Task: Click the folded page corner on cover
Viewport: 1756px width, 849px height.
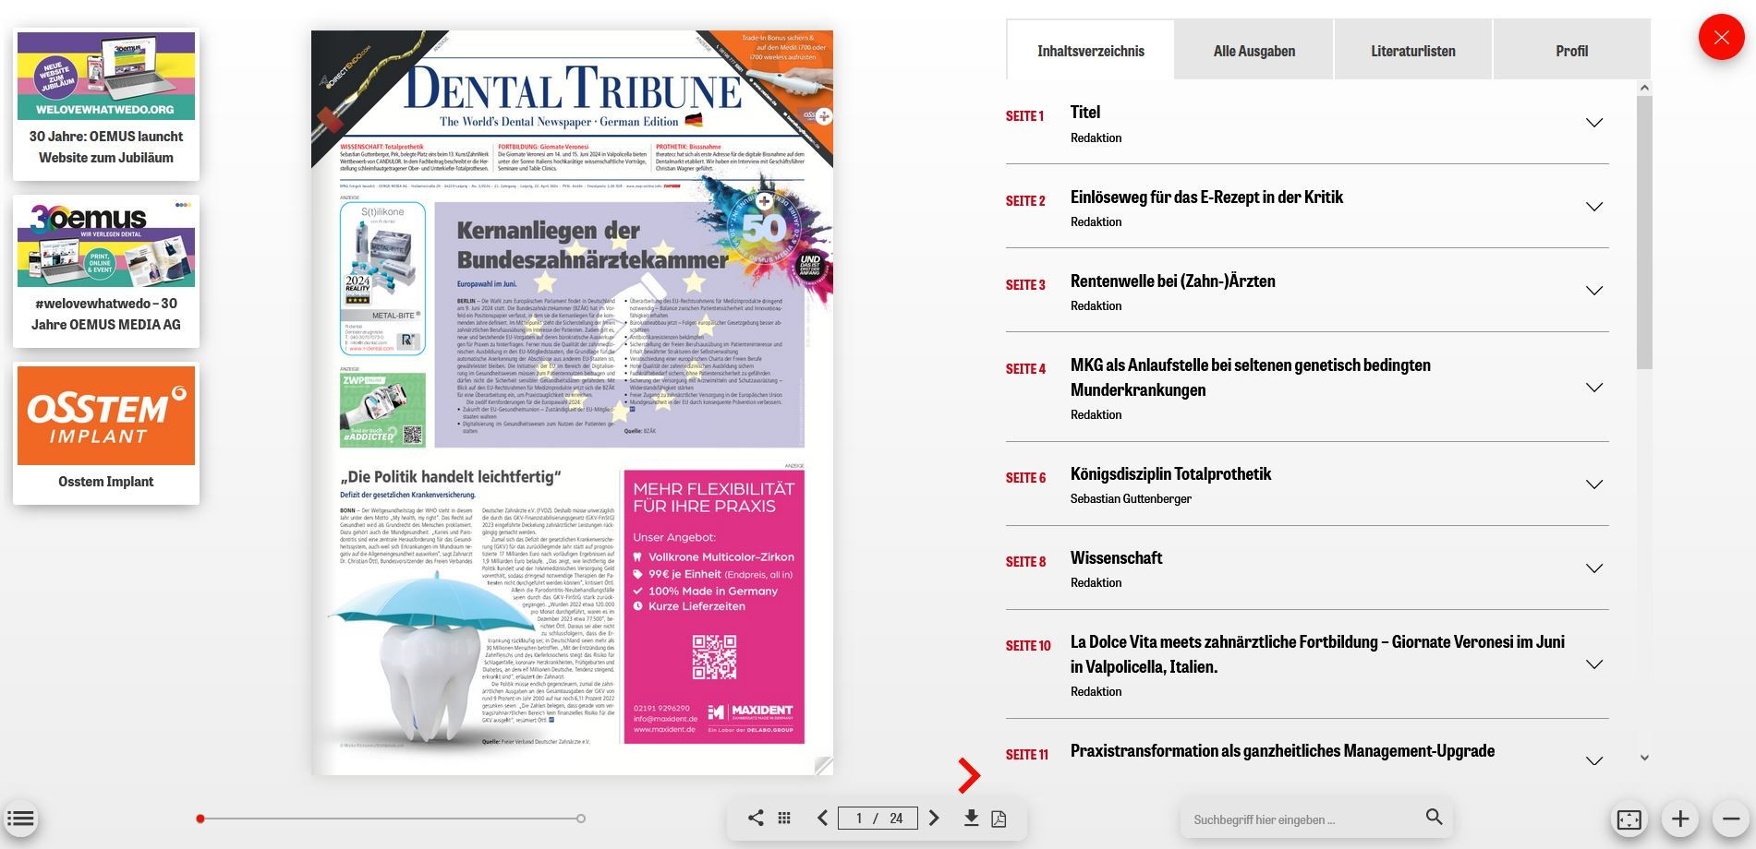Action: click(x=823, y=765)
